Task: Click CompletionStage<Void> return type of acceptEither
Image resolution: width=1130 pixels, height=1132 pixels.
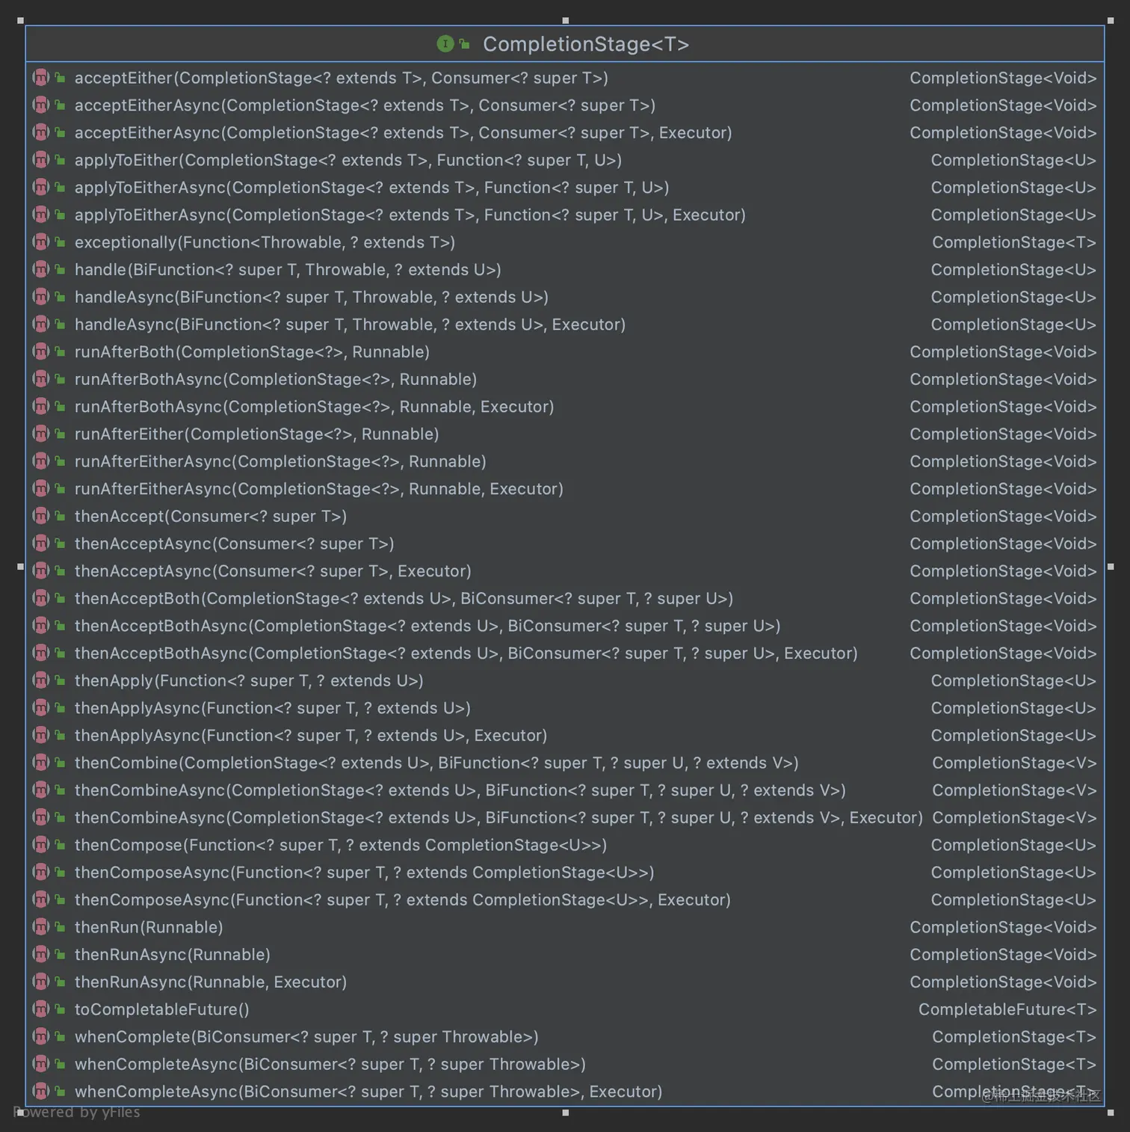Action: coord(1003,78)
